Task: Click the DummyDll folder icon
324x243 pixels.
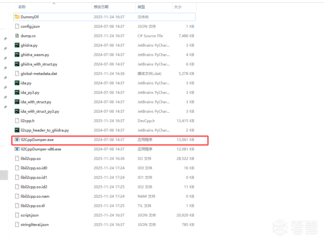Action: tap(17, 17)
